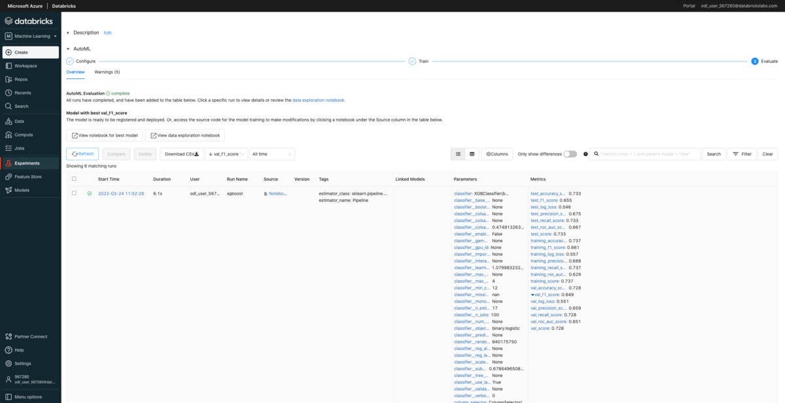This screenshot has width=785, height=403.
Task: Click the Evaluate step number icon
Action: pyautogui.click(x=755, y=61)
